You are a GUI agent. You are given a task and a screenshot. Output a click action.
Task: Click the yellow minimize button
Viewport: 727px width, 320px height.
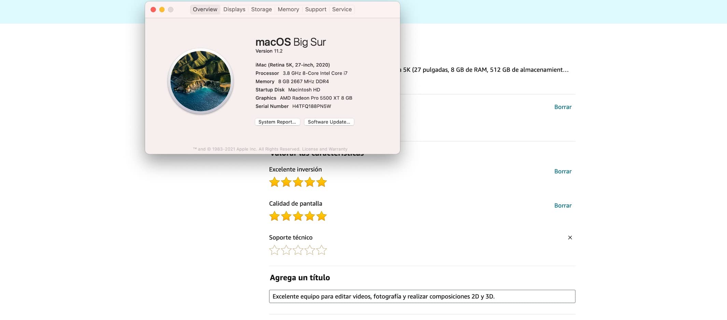point(161,10)
